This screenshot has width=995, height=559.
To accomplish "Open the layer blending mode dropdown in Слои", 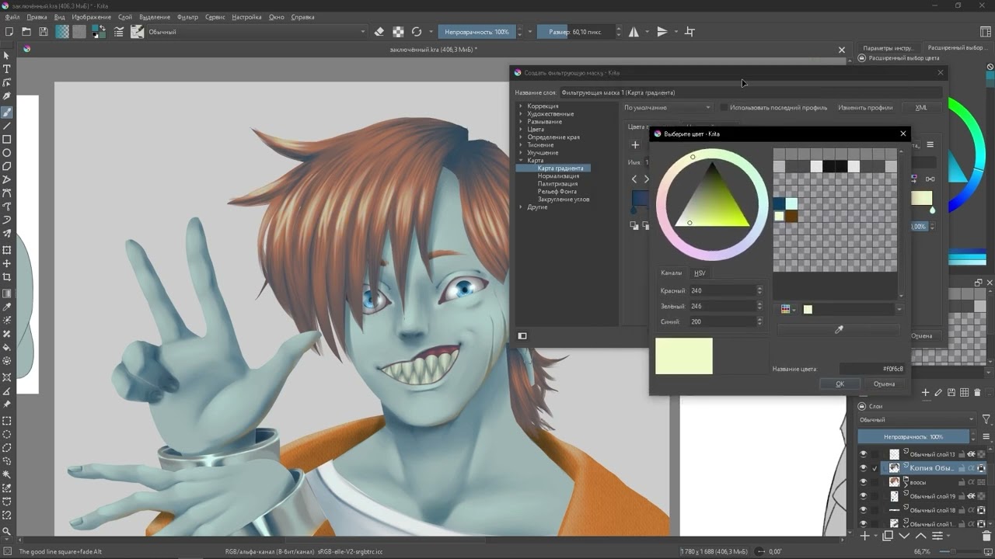I will [x=917, y=420].
